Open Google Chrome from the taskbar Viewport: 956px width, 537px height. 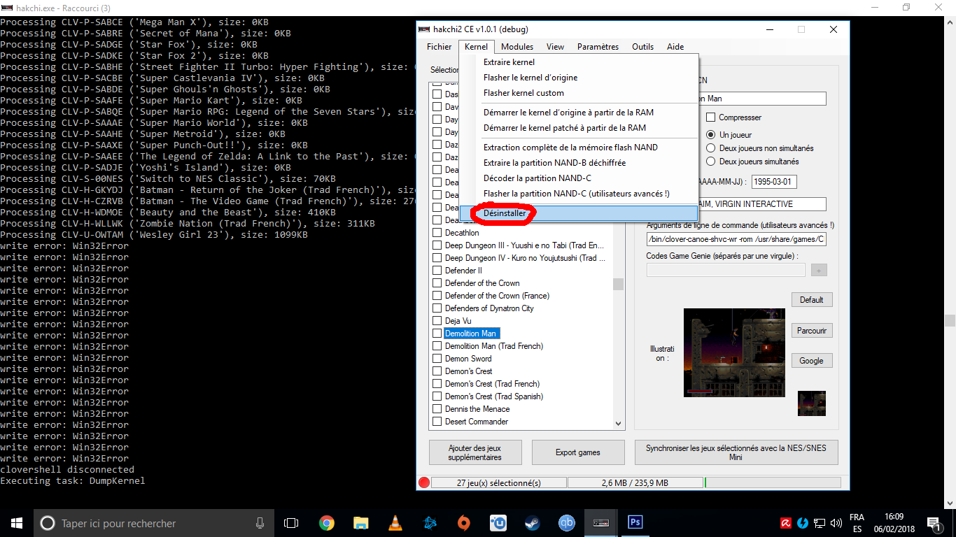pyautogui.click(x=326, y=523)
